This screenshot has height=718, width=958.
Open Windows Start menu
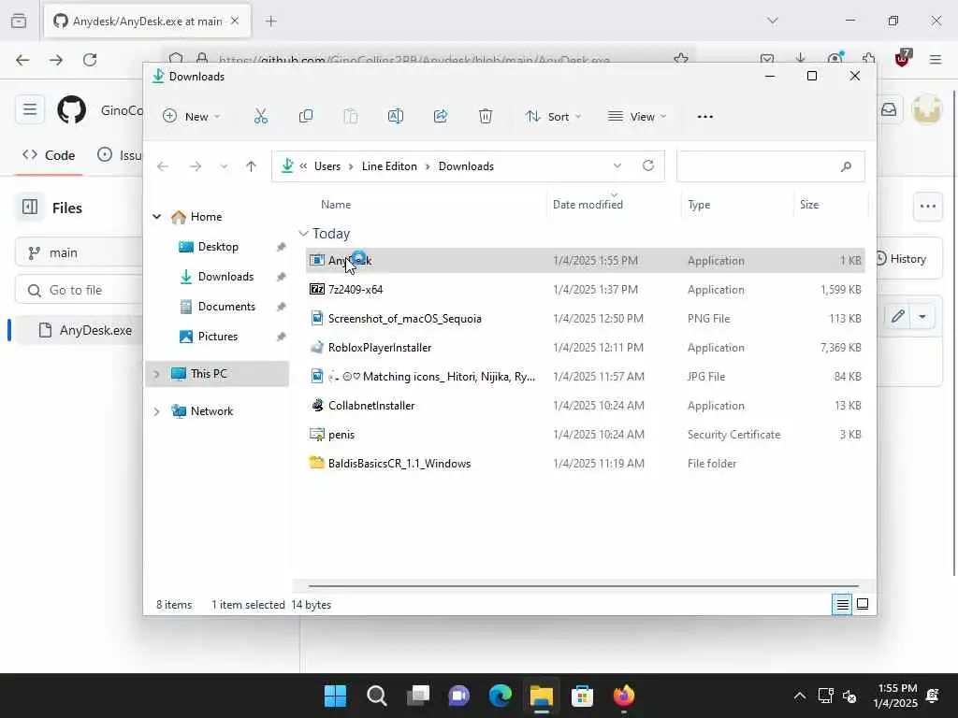(335, 696)
